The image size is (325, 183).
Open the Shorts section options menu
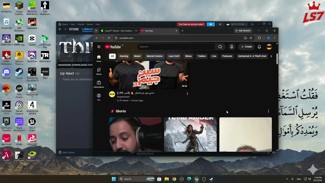[268, 111]
